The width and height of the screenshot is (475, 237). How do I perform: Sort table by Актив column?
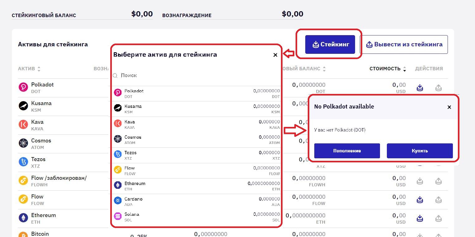click(x=29, y=69)
